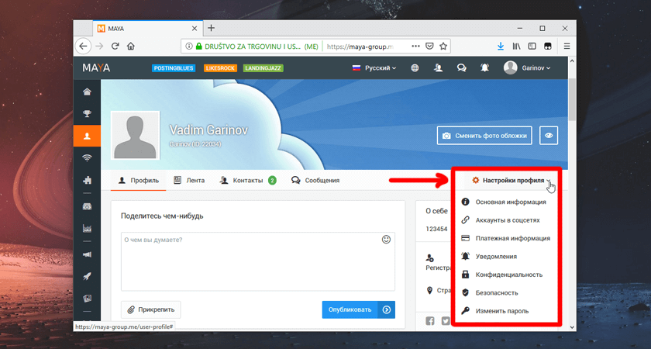Image resolution: width=651 pixels, height=349 pixels.
Task: Switch to Сообщения tab
Action: click(x=315, y=180)
